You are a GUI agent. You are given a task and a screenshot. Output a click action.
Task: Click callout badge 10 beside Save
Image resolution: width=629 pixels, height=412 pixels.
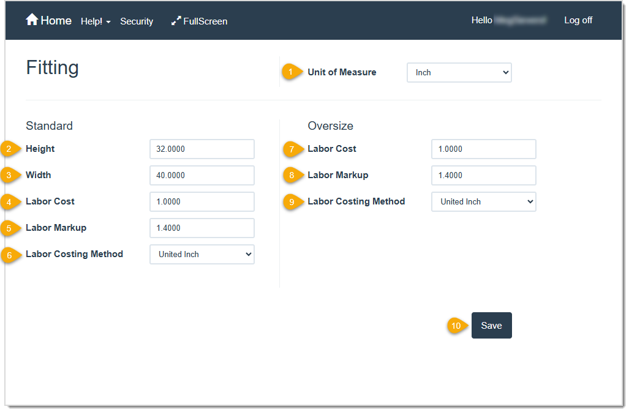pos(456,326)
